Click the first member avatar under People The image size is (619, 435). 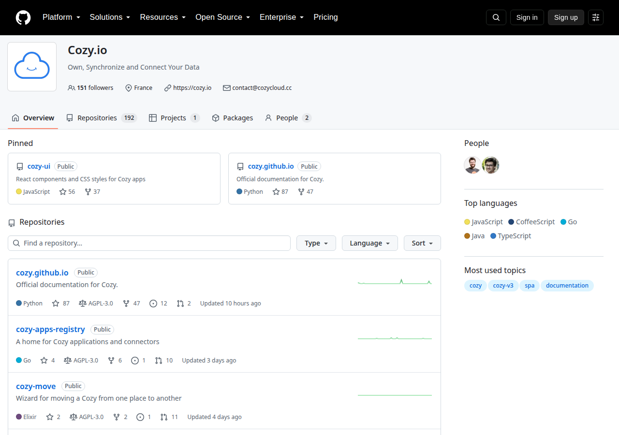472,165
